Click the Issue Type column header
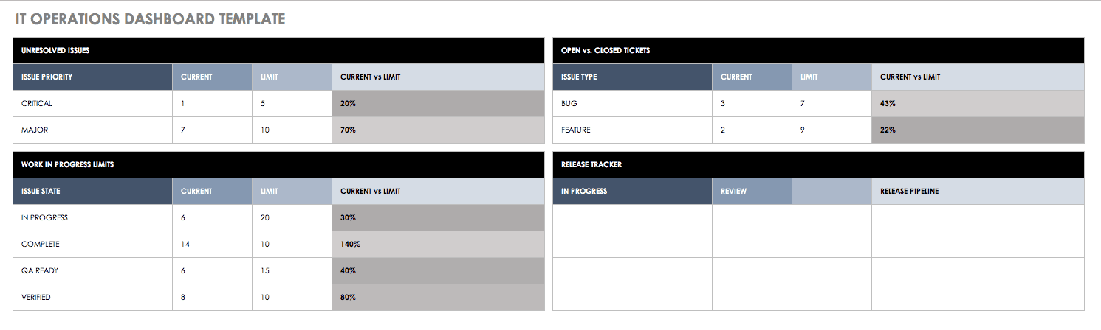 (x=579, y=77)
